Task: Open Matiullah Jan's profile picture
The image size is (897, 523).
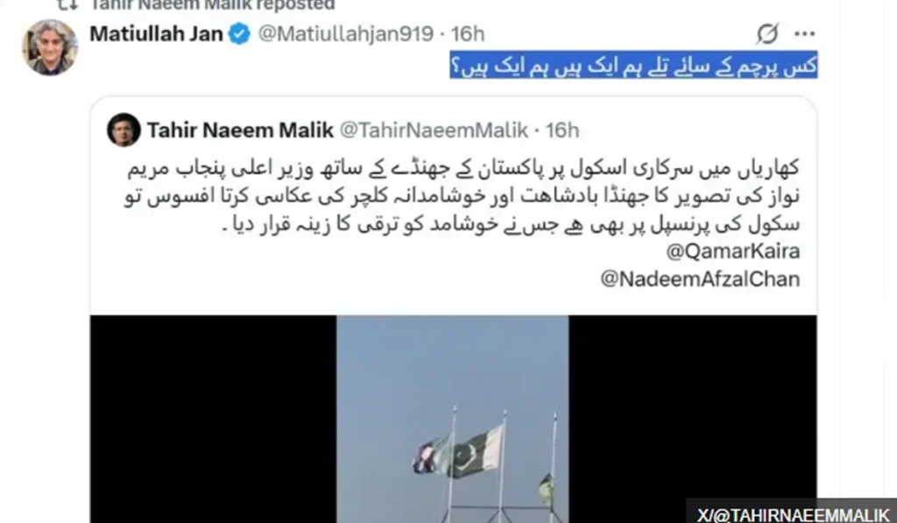Action: click(x=50, y=47)
